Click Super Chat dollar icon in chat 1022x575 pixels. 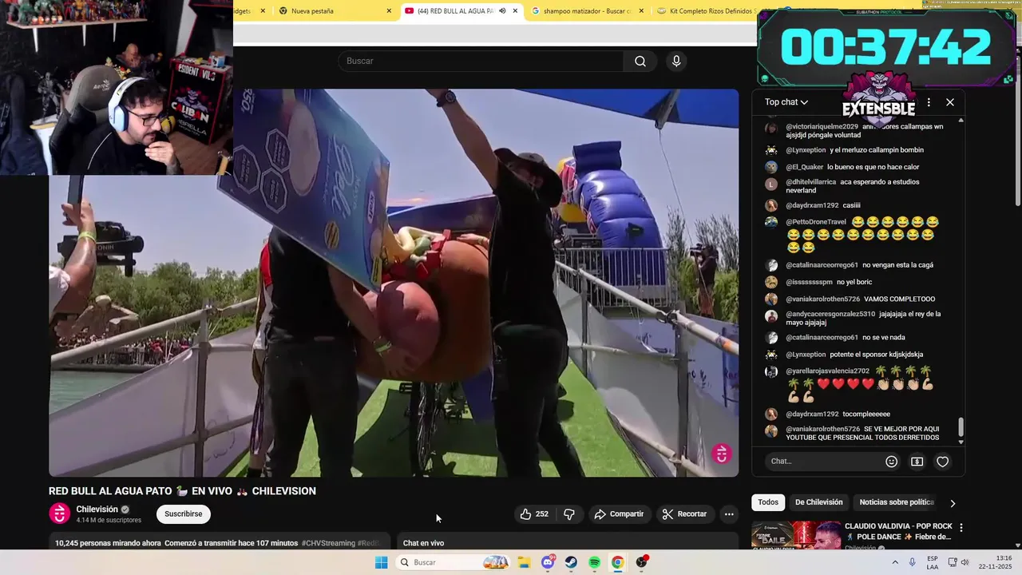pos(917,462)
